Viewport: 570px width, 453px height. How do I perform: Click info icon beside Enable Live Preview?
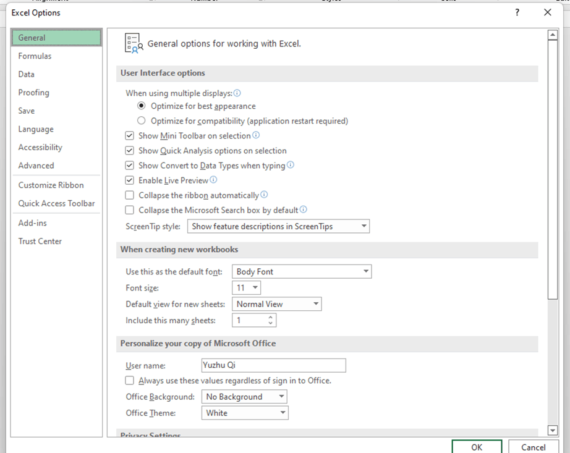(213, 179)
